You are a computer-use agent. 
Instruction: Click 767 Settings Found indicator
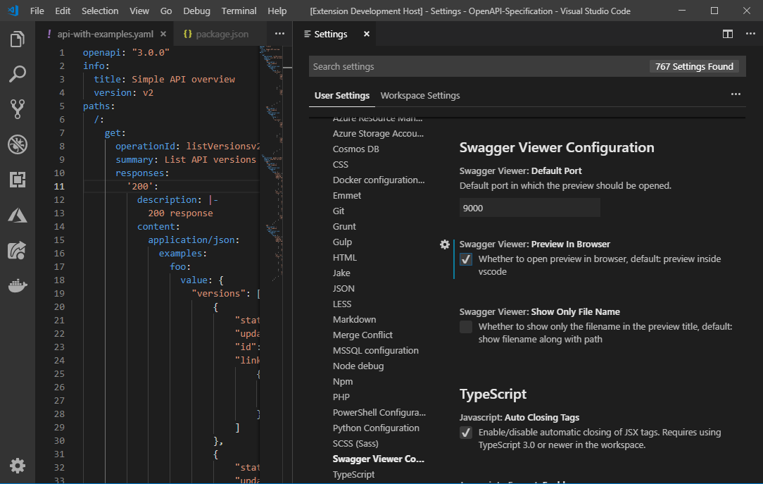(x=695, y=66)
